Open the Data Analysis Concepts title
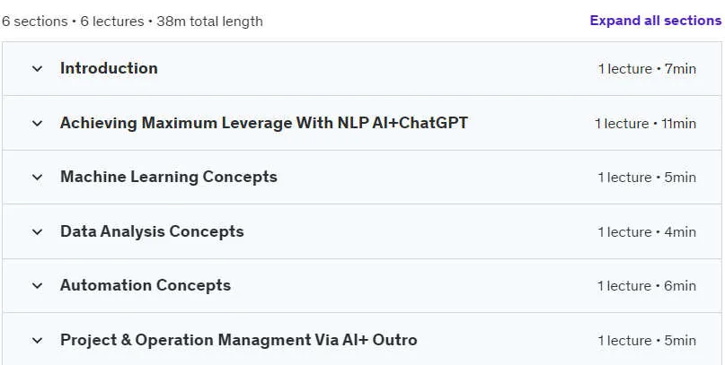This screenshot has height=365, width=725. [x=152, y=231]
